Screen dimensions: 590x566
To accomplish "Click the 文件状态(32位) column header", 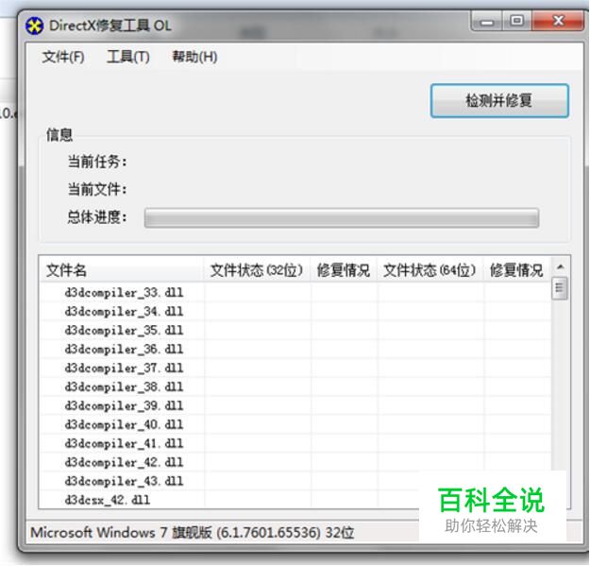I will [257, 270].
